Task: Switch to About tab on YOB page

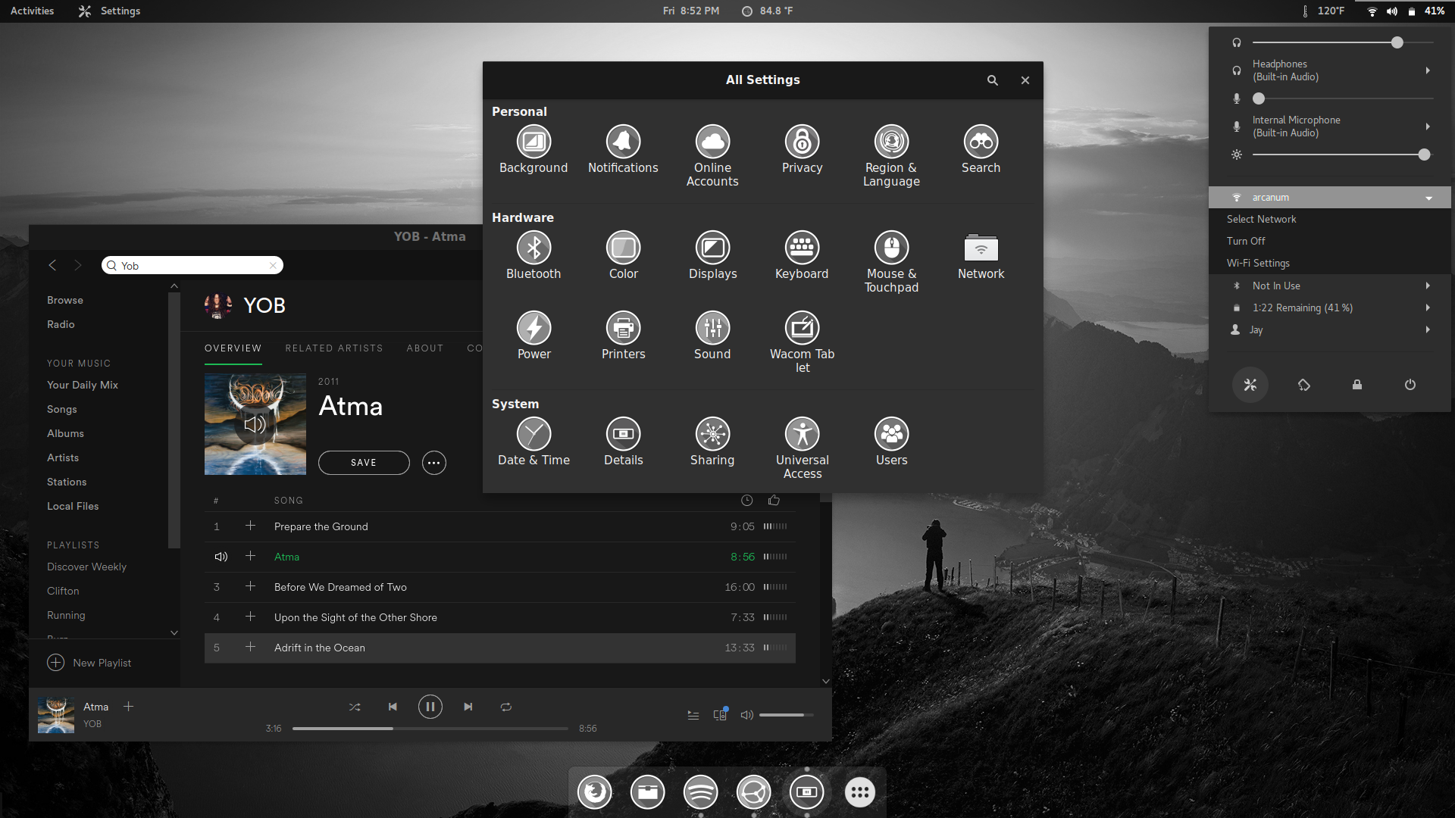Action: 424,348
